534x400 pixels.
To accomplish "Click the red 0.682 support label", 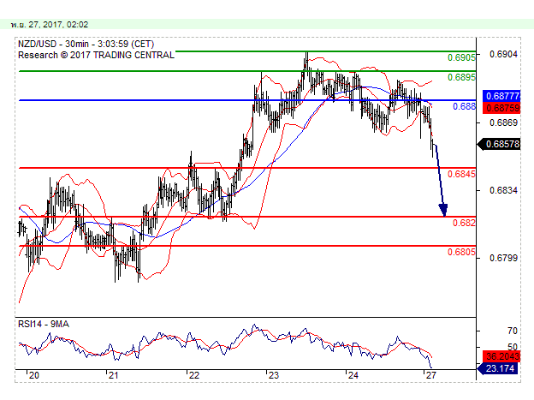I will 464,223.
